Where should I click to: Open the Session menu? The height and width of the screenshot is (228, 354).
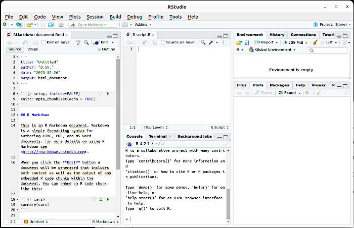[x=95, y=17]
